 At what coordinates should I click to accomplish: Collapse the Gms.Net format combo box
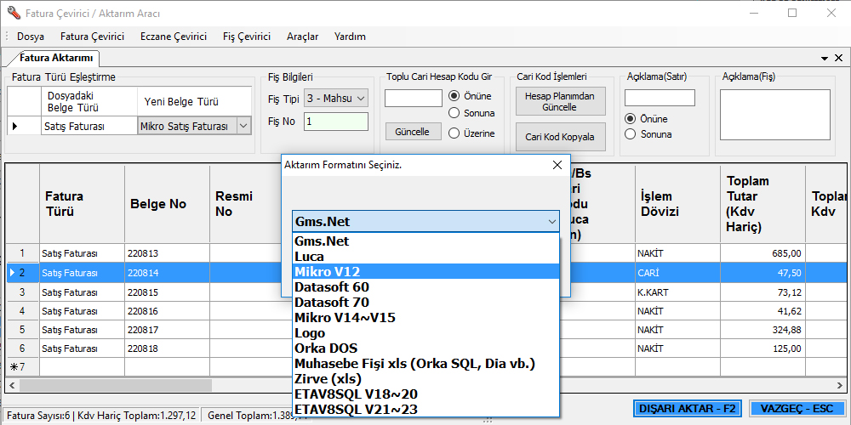point(552,222)
